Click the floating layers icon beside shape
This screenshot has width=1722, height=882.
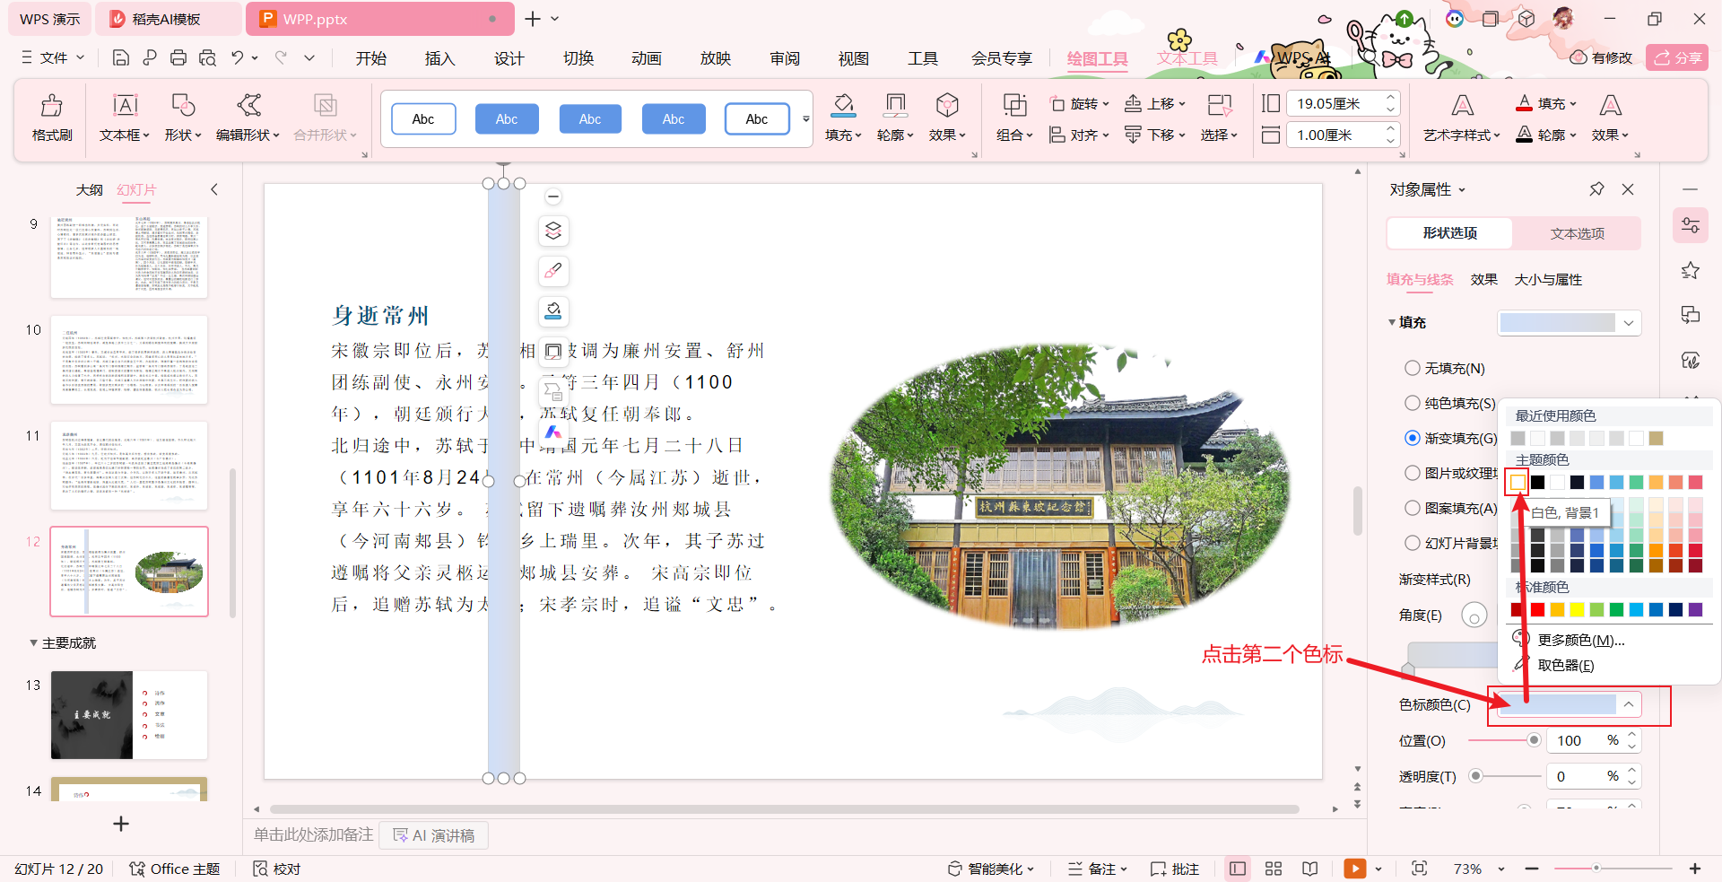553,231
